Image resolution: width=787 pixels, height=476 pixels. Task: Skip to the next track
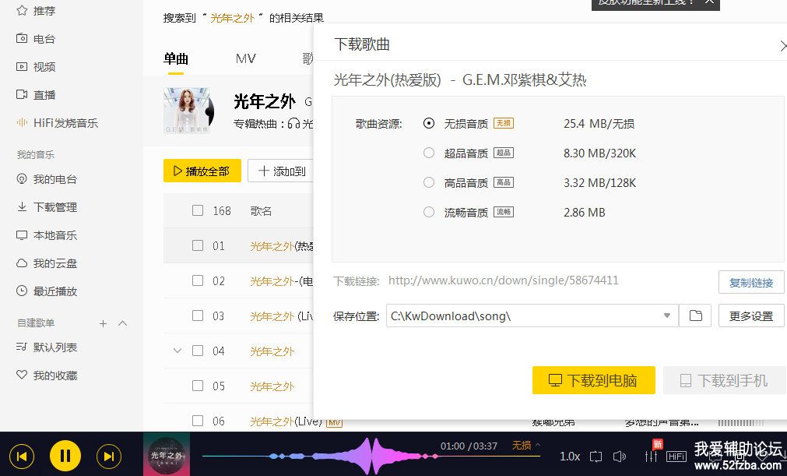tap(109, 457)
